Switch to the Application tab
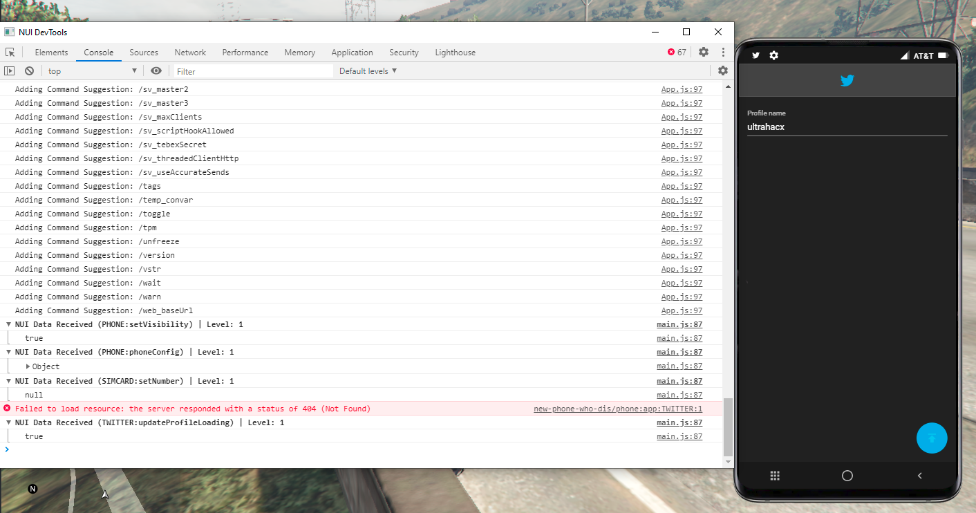976x513 pixels. [x=352, y=52]
